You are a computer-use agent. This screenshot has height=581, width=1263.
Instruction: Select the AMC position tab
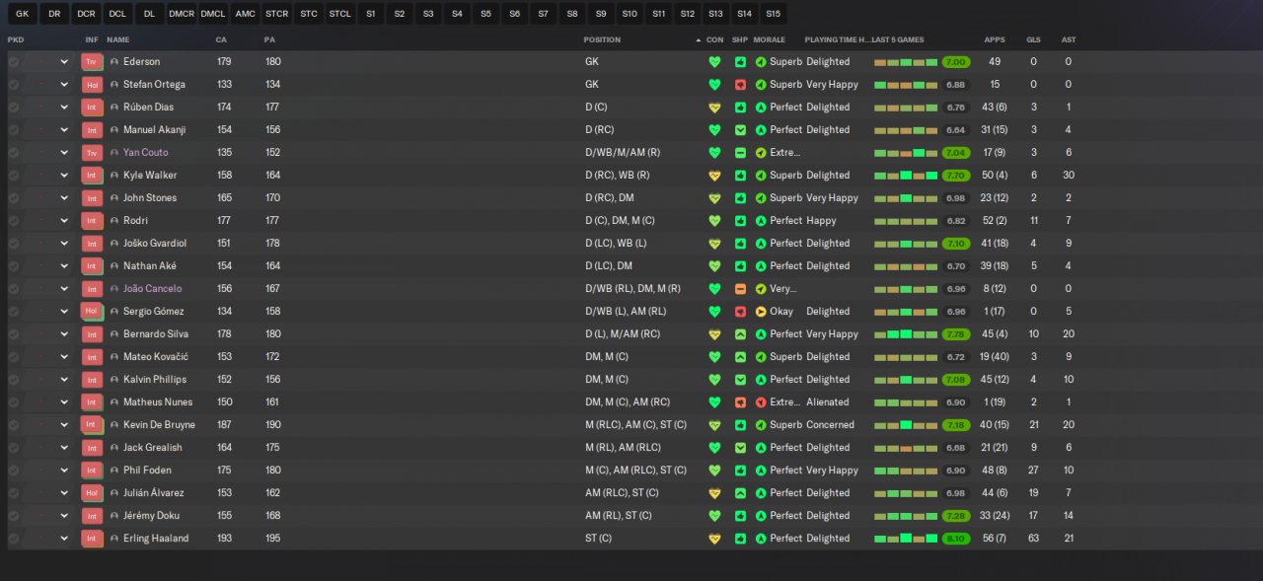245,14
